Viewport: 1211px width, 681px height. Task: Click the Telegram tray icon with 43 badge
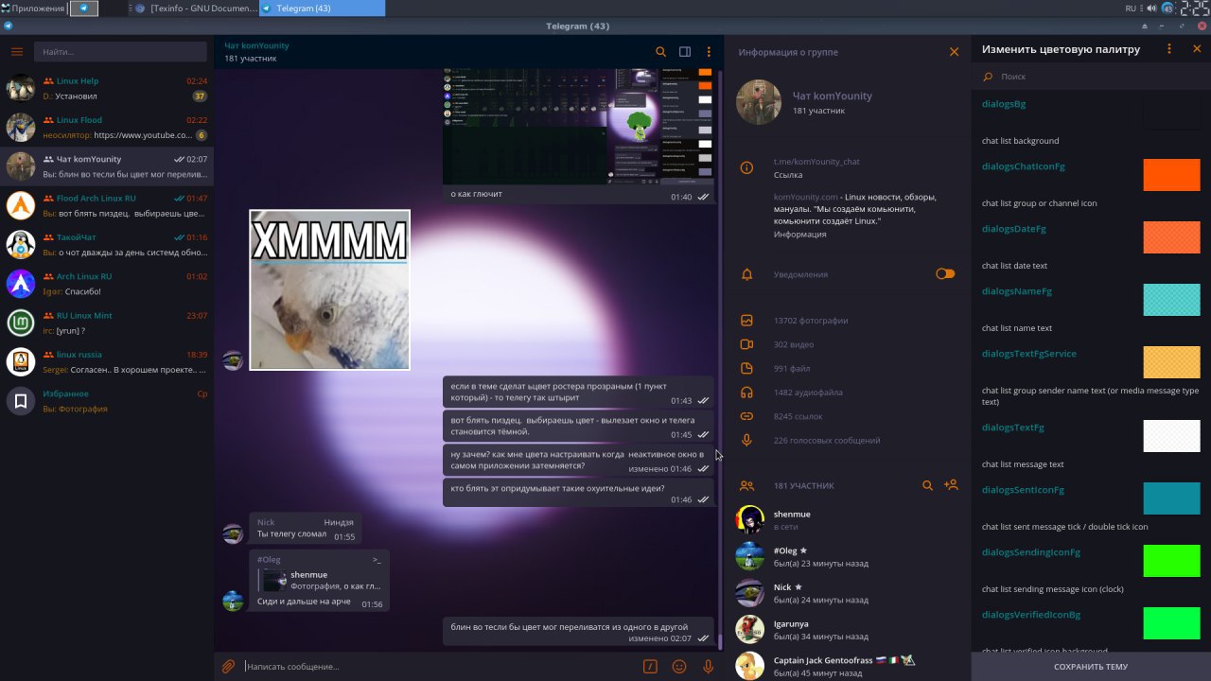tap(1167, 8)
